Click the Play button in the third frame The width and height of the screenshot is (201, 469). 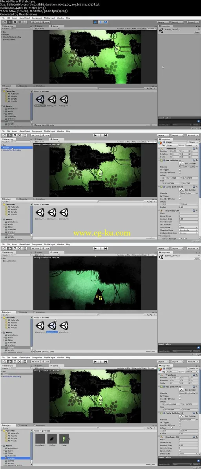coord(95,248)
